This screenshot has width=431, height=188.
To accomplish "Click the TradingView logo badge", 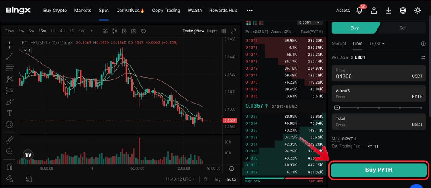I will 28,155.
